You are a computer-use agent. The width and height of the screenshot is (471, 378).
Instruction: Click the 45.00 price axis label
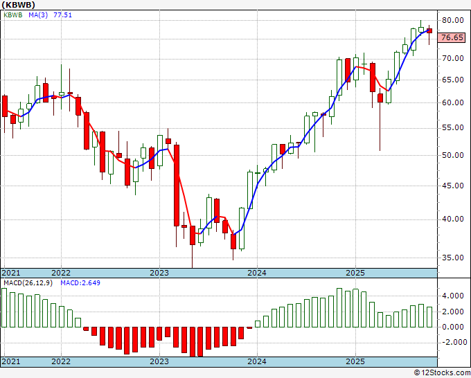pyautogui.click(x=453, y=186)
